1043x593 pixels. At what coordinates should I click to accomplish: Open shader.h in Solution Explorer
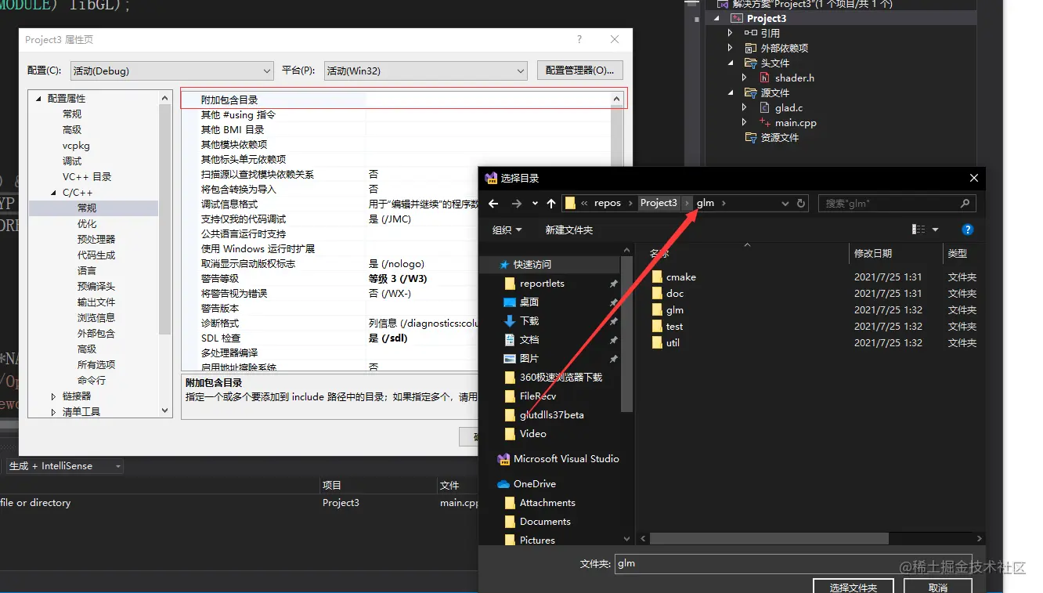795,78
